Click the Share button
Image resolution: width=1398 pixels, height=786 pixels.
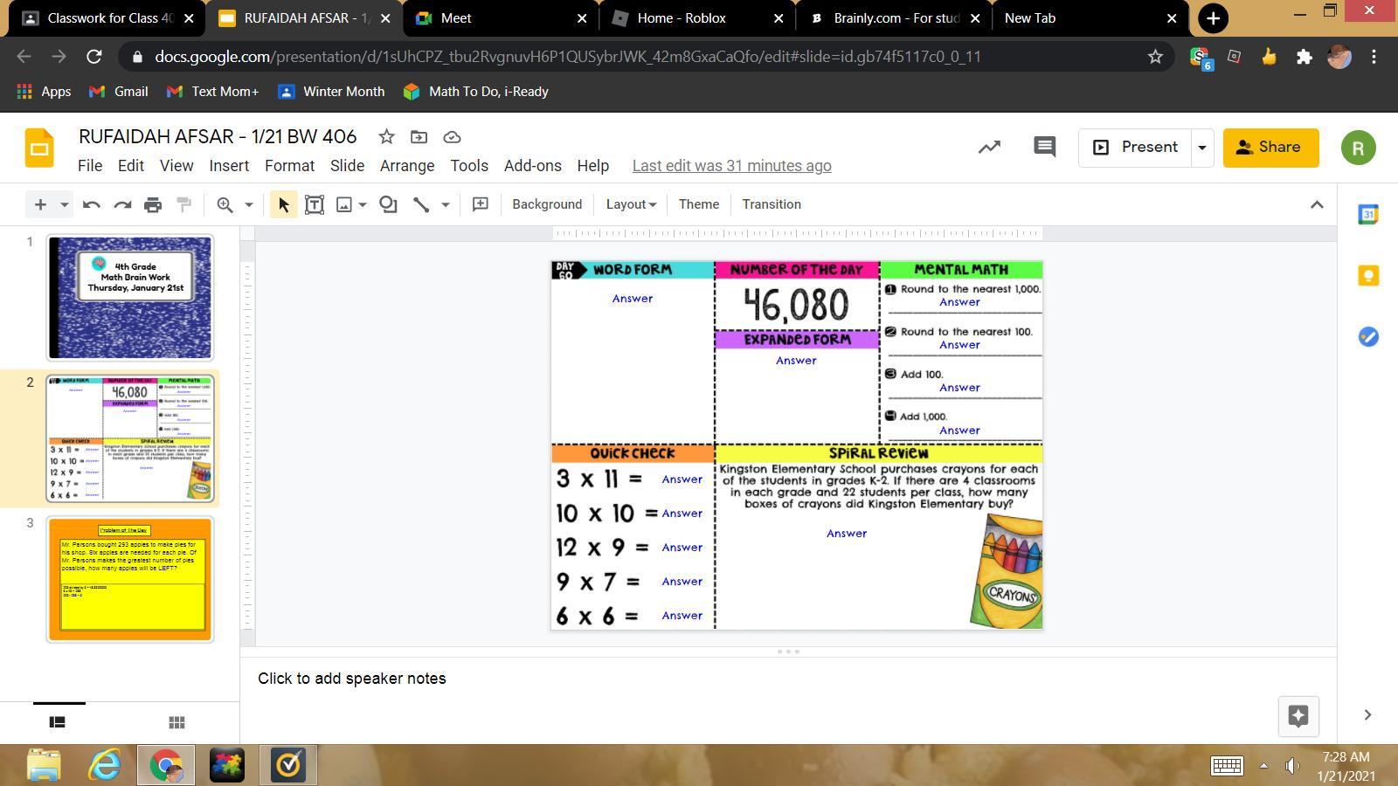1270,148
